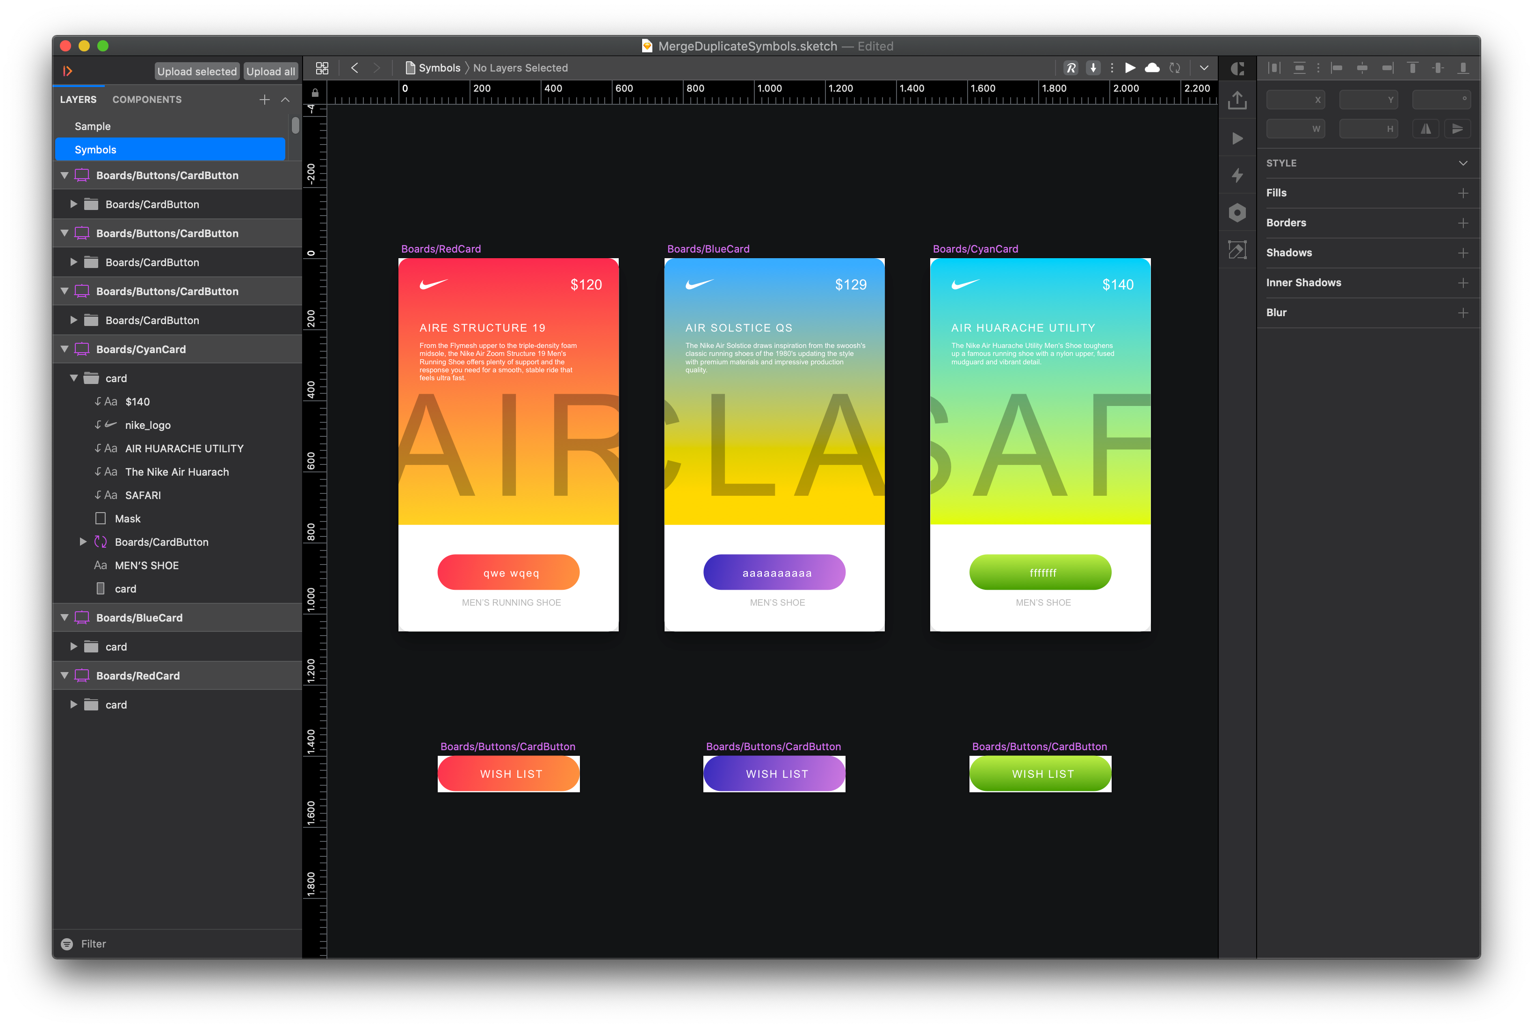Select the Mask layer

177,519
